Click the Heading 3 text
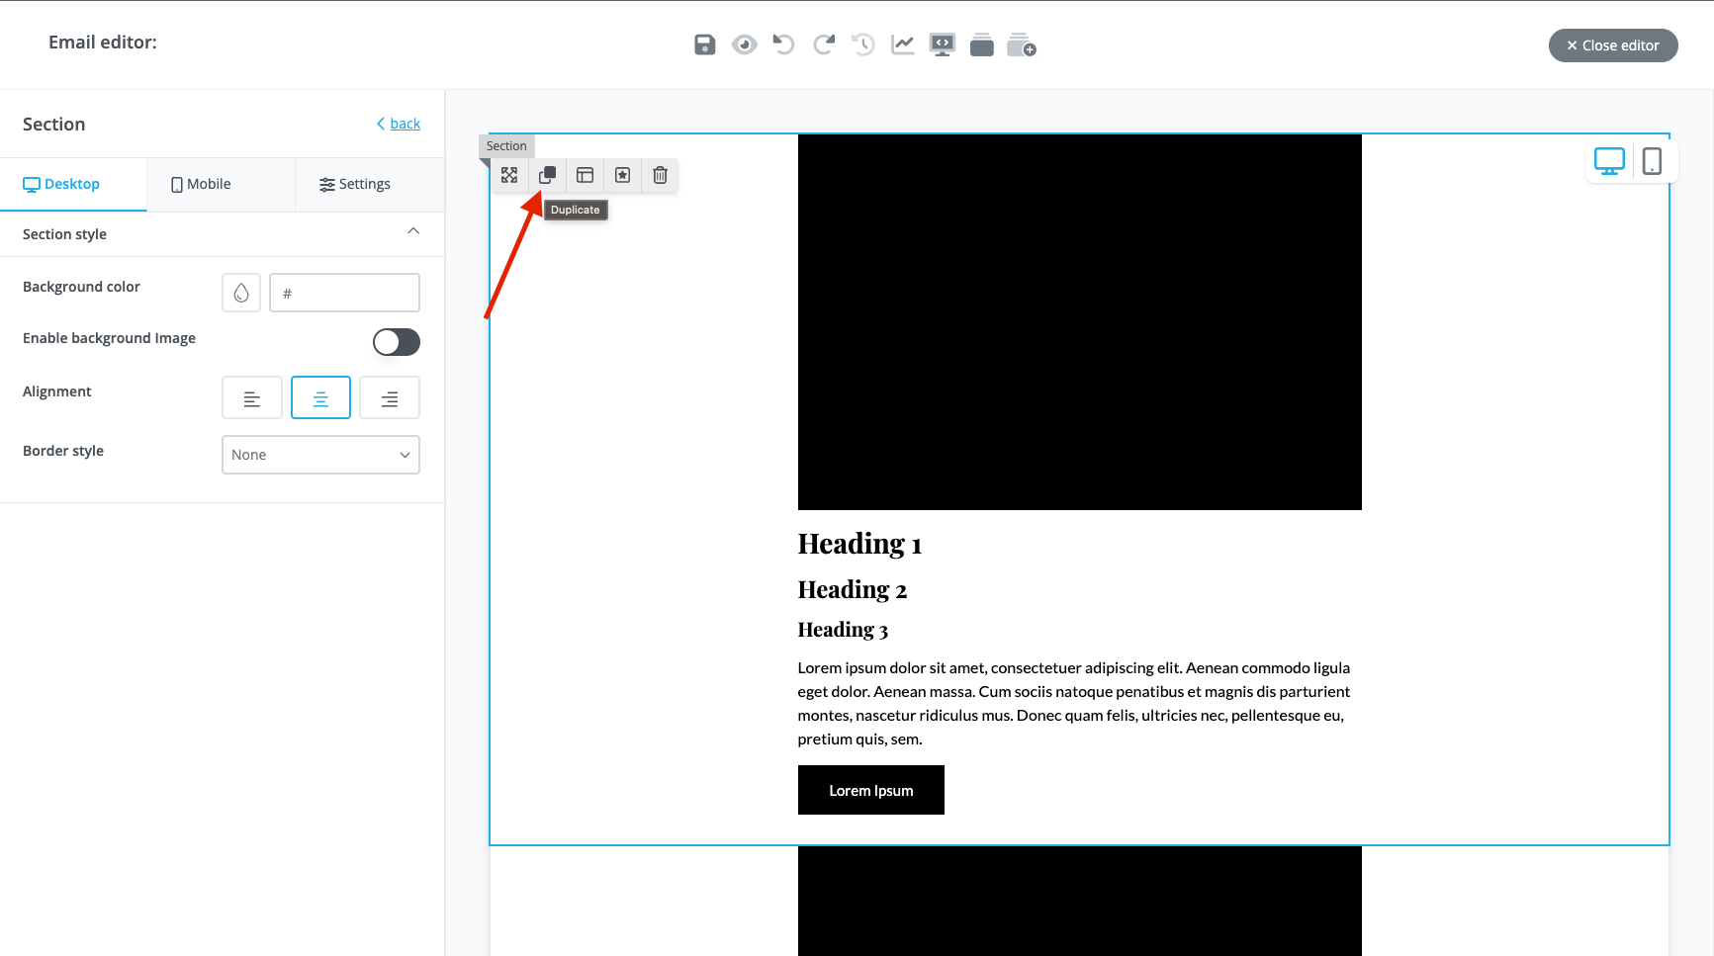The image size is (1714, 956). click(843, 630)
